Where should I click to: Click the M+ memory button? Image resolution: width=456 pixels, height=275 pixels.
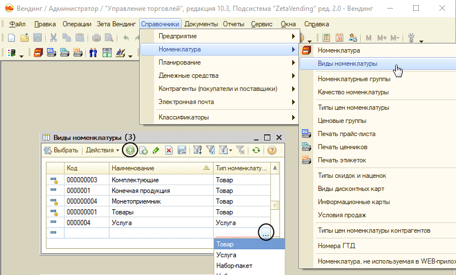point(382,38)
